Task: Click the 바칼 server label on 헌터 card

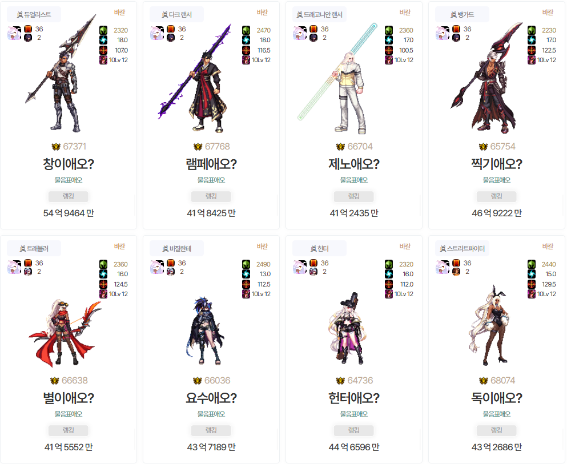Action: pos(405,247)
